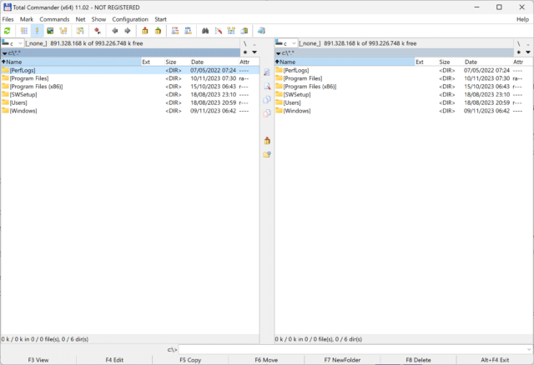Open the Net menu
Screen dimensions: 534x365
tap(80, 19)
